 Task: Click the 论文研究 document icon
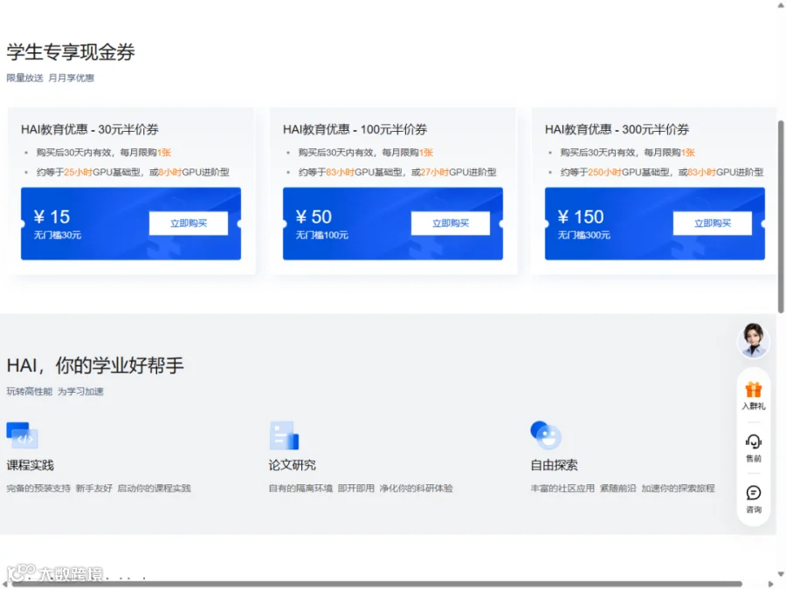(x=284, y=435)
